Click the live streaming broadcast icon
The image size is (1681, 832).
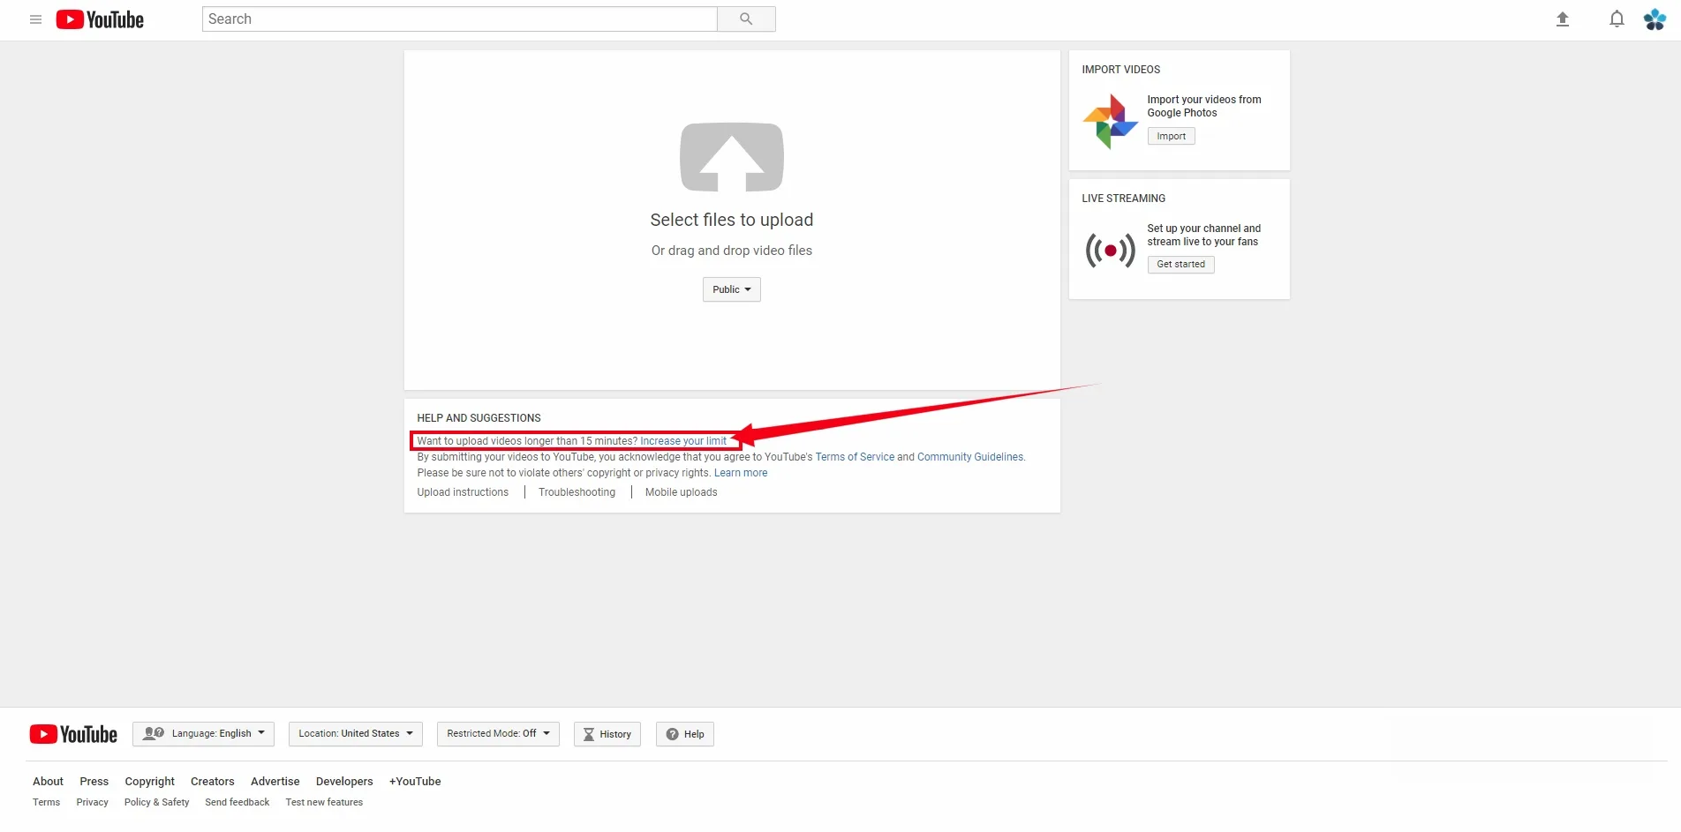point(1110,251)
